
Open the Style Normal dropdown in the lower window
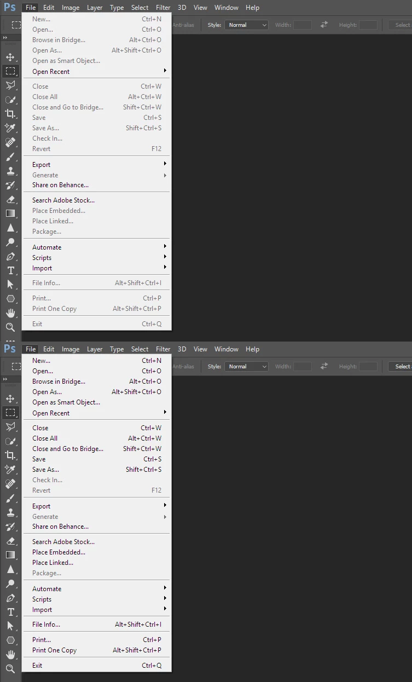246,366
